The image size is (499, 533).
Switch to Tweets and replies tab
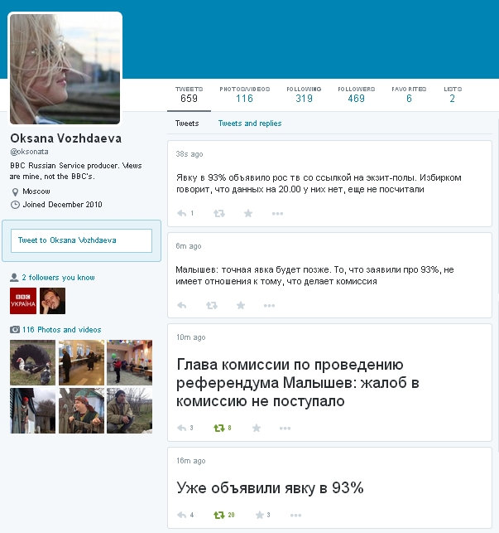(249, 124)
